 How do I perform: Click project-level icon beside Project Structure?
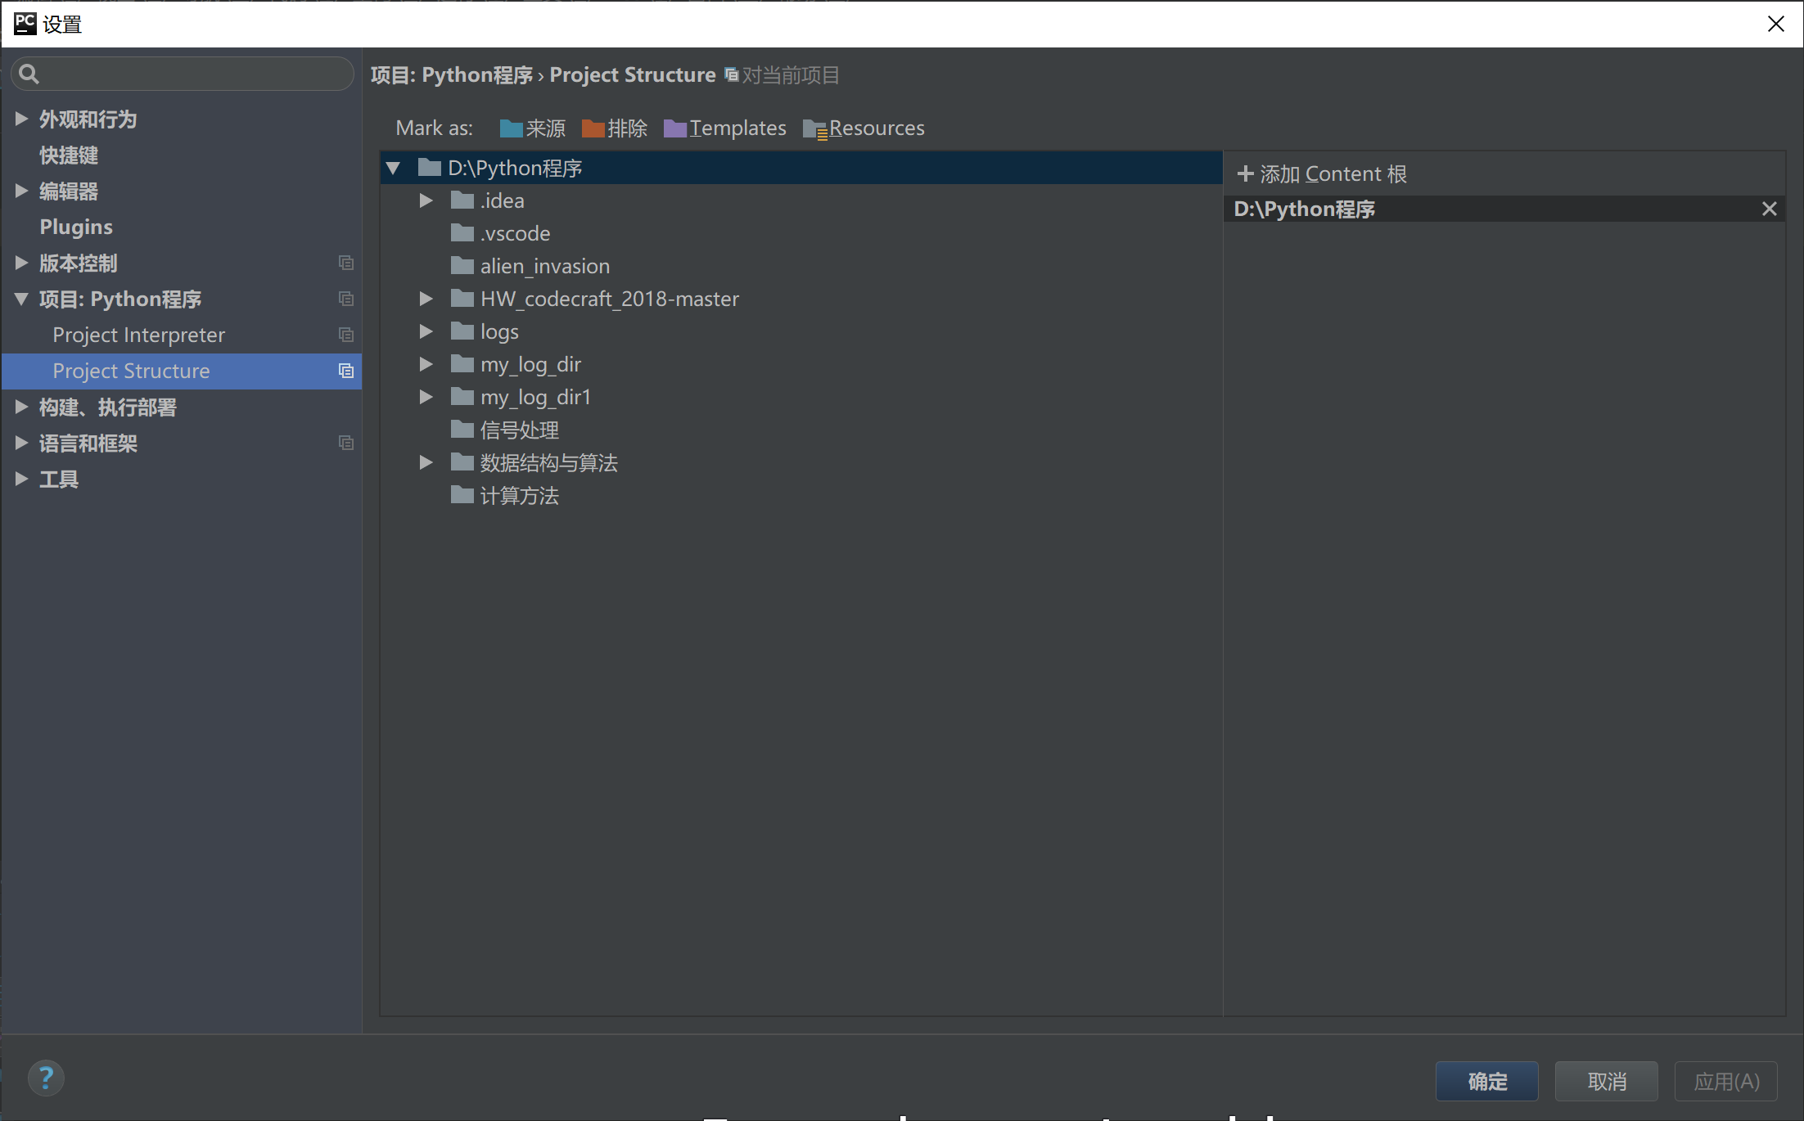click(346, 371)
